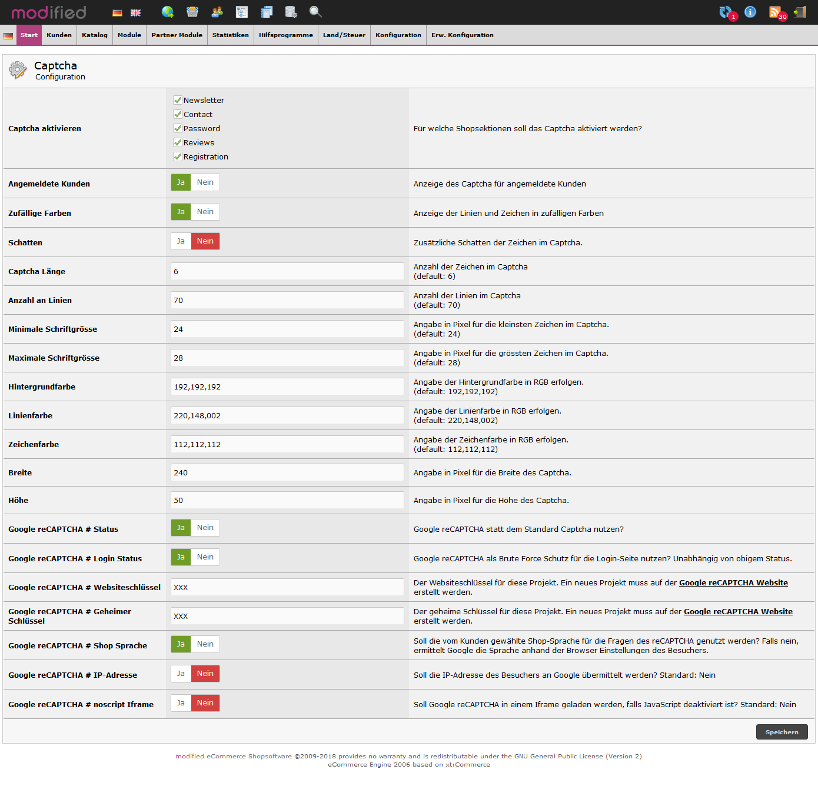Click the modified logo

click(x=49, y=12)
